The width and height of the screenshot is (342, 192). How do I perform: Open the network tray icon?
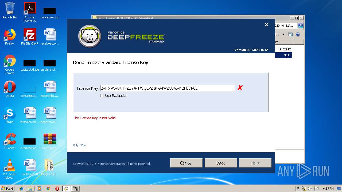pyautogui.click(x=304, y=189)
